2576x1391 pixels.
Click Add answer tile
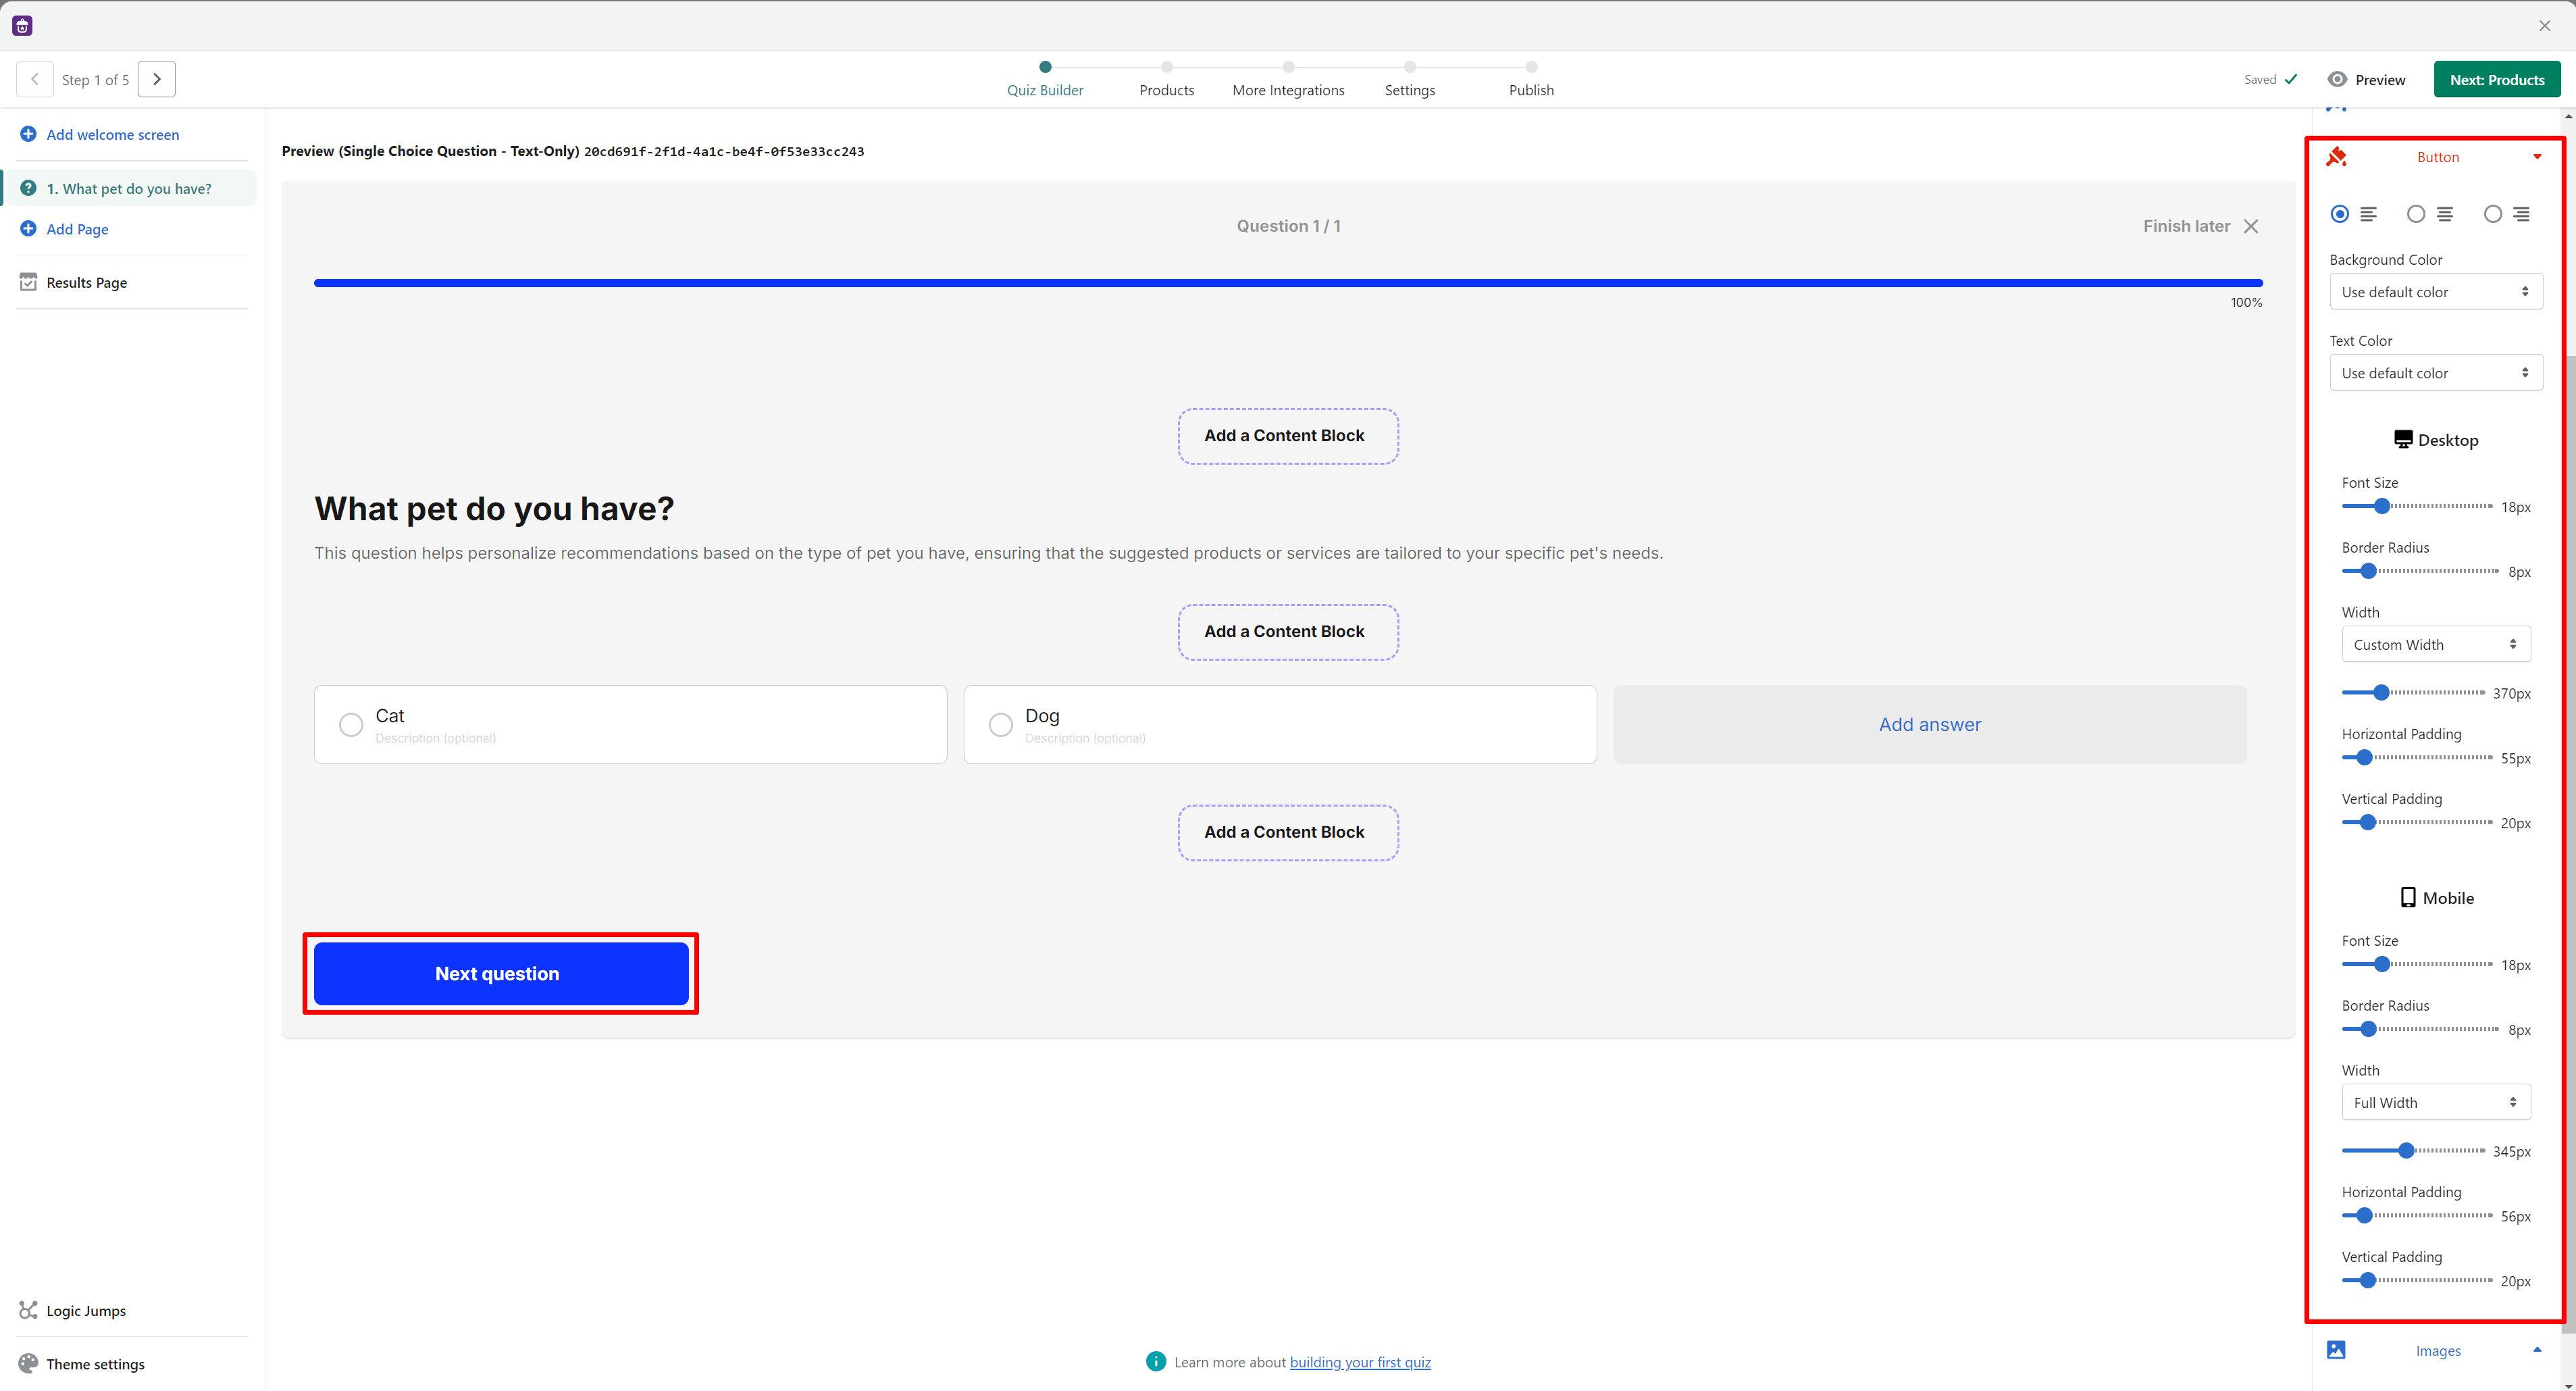tap(1929, 724)
